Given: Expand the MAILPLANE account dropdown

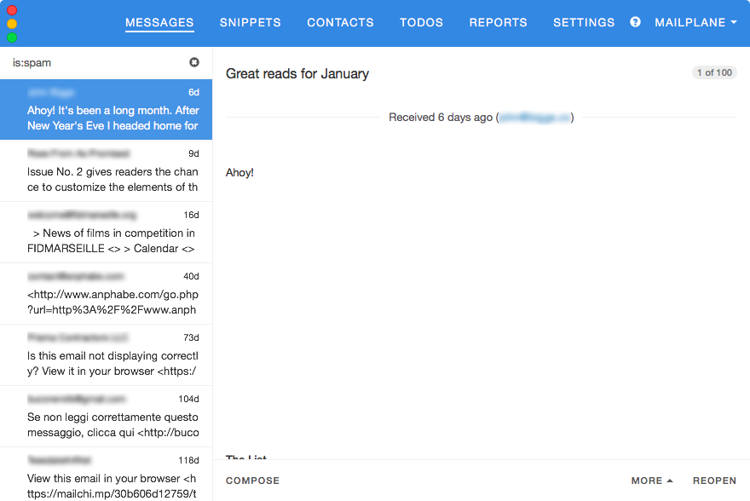Looking at the screenshot, I should pyautogui.click(x=695, y=22).
